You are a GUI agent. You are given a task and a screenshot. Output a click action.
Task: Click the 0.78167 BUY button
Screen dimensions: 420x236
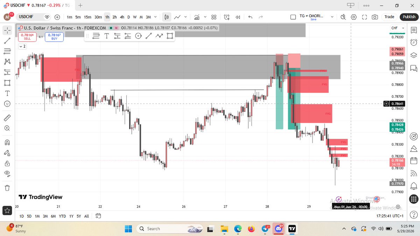click(x=54, y=37)
